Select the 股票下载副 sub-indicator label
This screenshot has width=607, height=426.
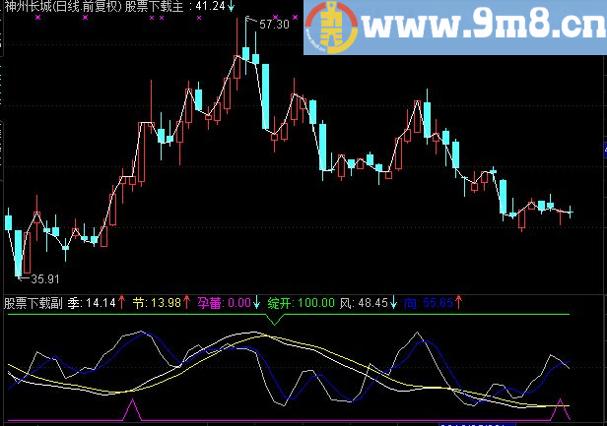tap(34, 303)
